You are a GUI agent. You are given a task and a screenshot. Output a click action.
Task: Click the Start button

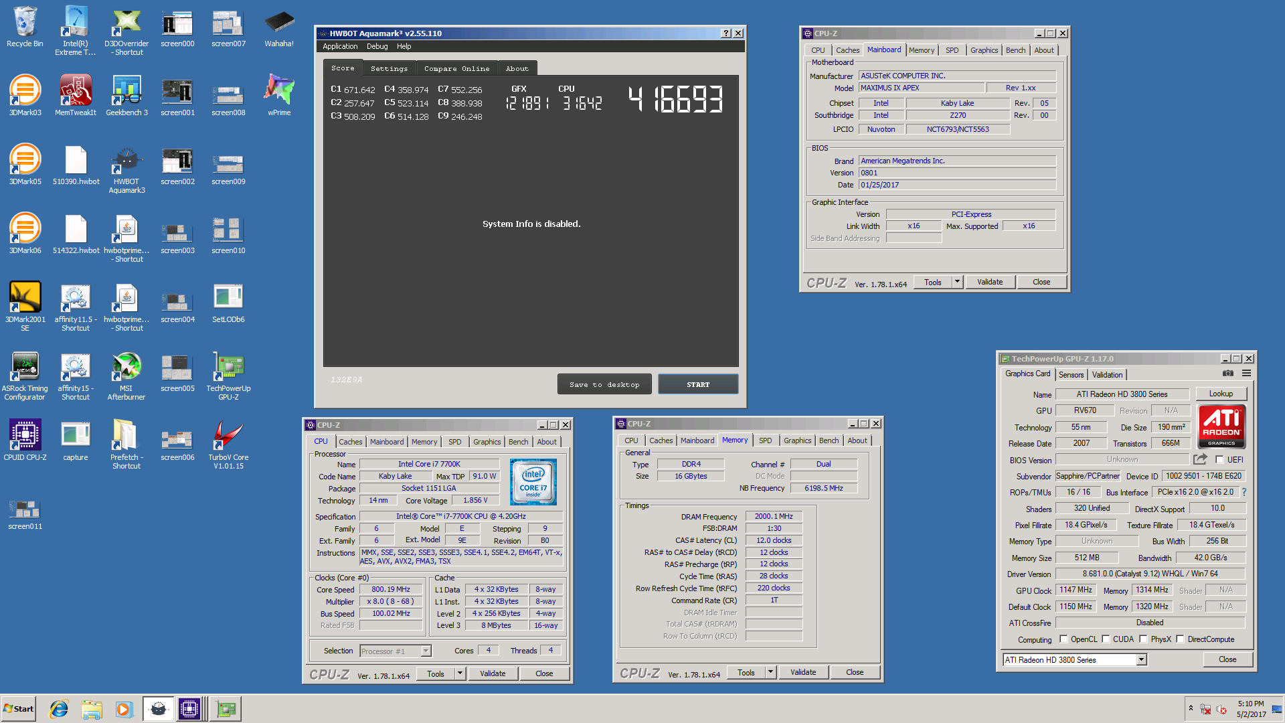tap(18, 709)
